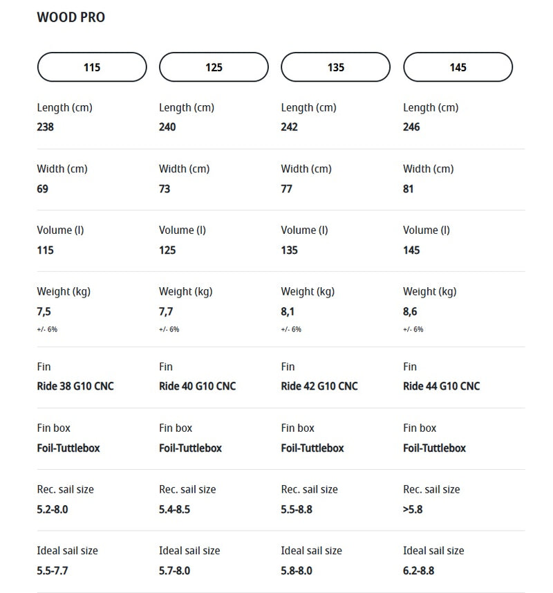Select the 115 volume size button
Viewport: 553px width, 593px height.
(x=92, y=67)
